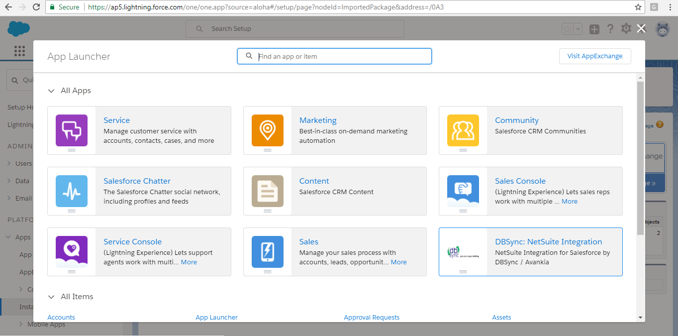Open the Salesforce Chatter app icon
Image resolution: width=678 pixels, height=336 pixels.
click(x=71, y=191)
